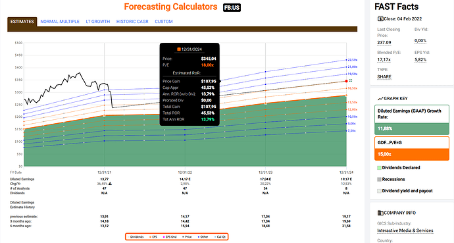Click the orange 15,00x value bar

pyautogui.click(x=411, y=154)
